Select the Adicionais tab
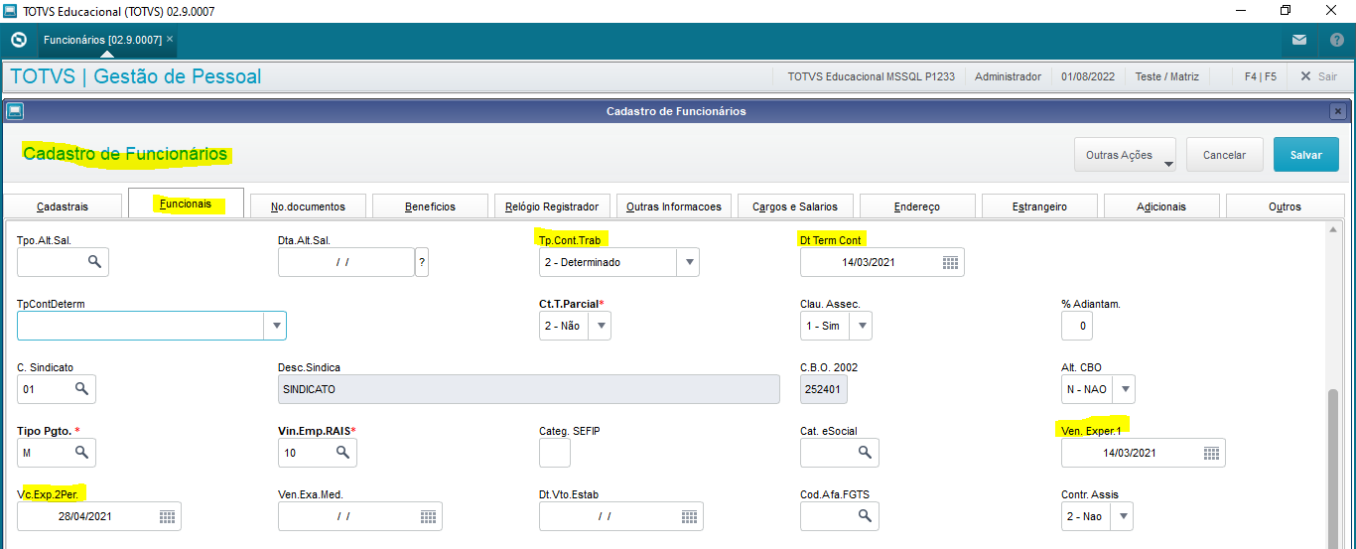Image resolution: width=1356 pixels, height=549 pixels. (1161, 206)
